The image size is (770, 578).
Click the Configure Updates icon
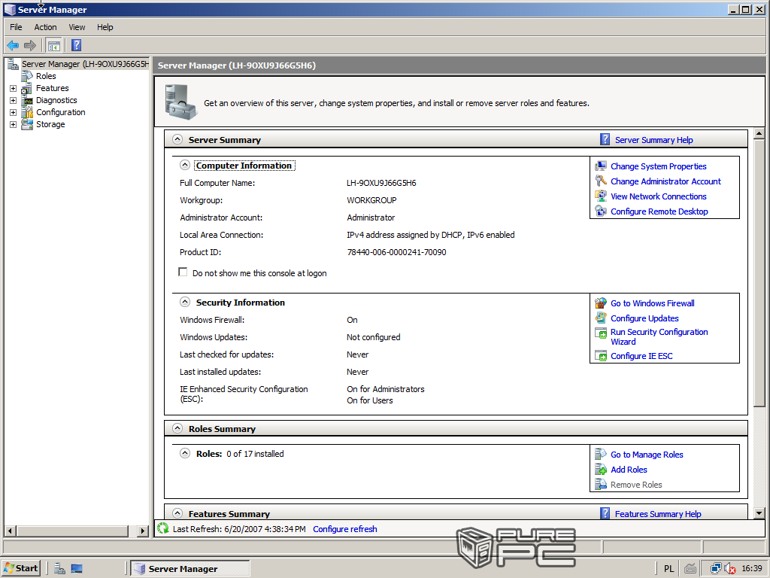(x=601, y=318)
